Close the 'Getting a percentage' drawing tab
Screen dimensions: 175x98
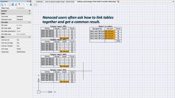click(118, 2)
